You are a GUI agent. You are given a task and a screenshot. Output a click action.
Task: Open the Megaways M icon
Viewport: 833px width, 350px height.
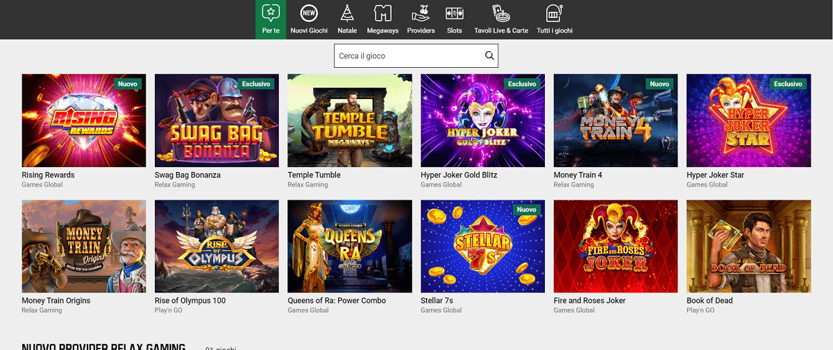[382, 12]
